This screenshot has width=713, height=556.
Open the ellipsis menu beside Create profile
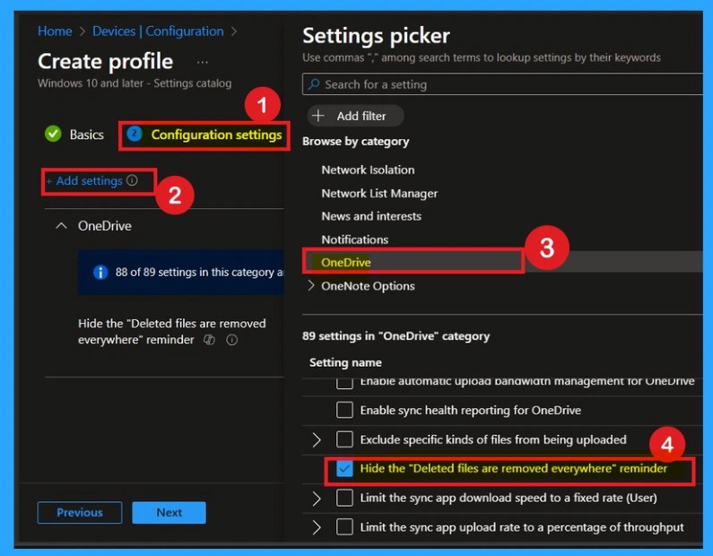pos(202,63)
